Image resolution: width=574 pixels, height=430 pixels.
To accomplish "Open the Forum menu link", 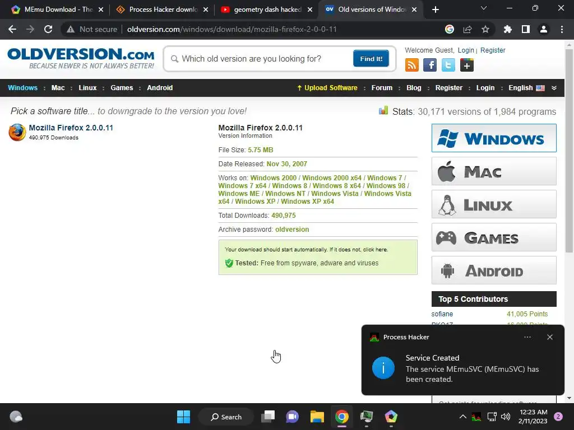I will coord(382,88).
